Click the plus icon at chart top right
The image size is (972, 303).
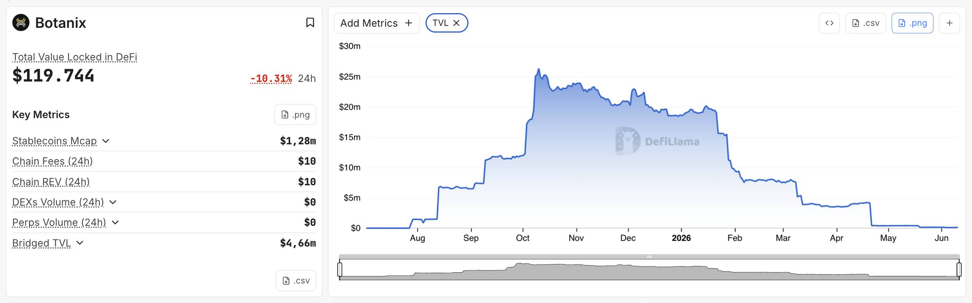pyautogui.click(x=949, y=23)
